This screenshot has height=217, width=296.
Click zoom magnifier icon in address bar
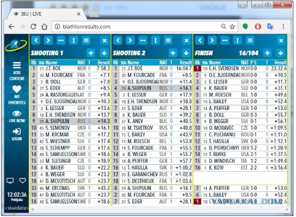pos(223,27)
